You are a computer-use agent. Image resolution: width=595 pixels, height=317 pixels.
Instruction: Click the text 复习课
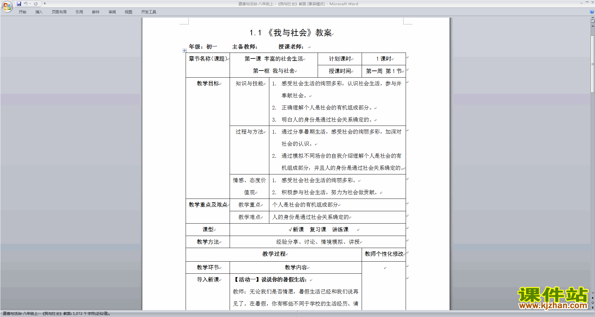tap(318, 229)
